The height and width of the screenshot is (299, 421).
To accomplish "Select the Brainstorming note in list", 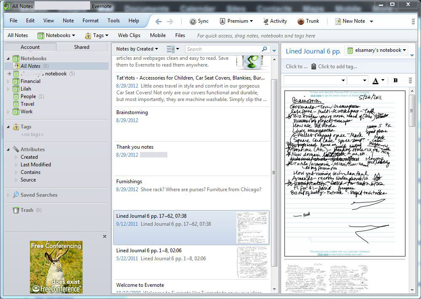I will pyautogui.click(x=132, y=112).
